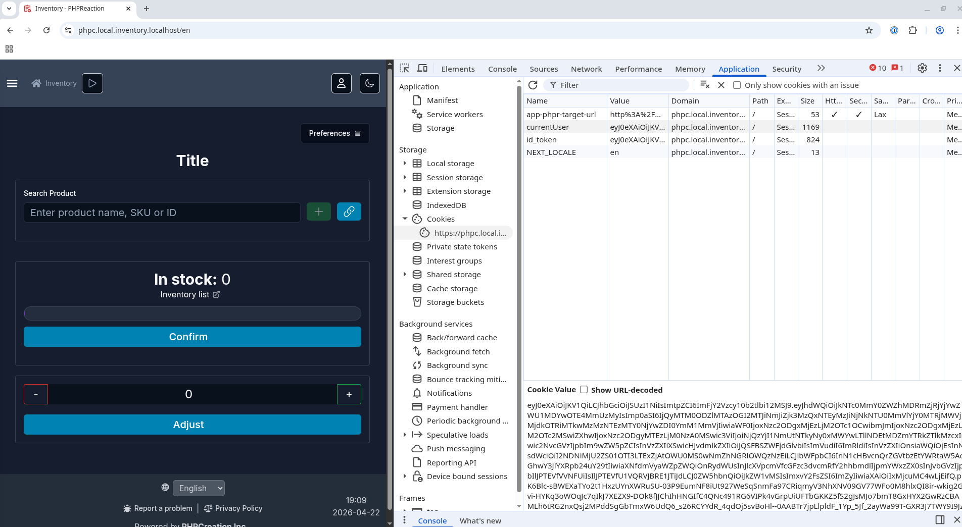
Task: Click the Adjust button
Action: point(193,425)
